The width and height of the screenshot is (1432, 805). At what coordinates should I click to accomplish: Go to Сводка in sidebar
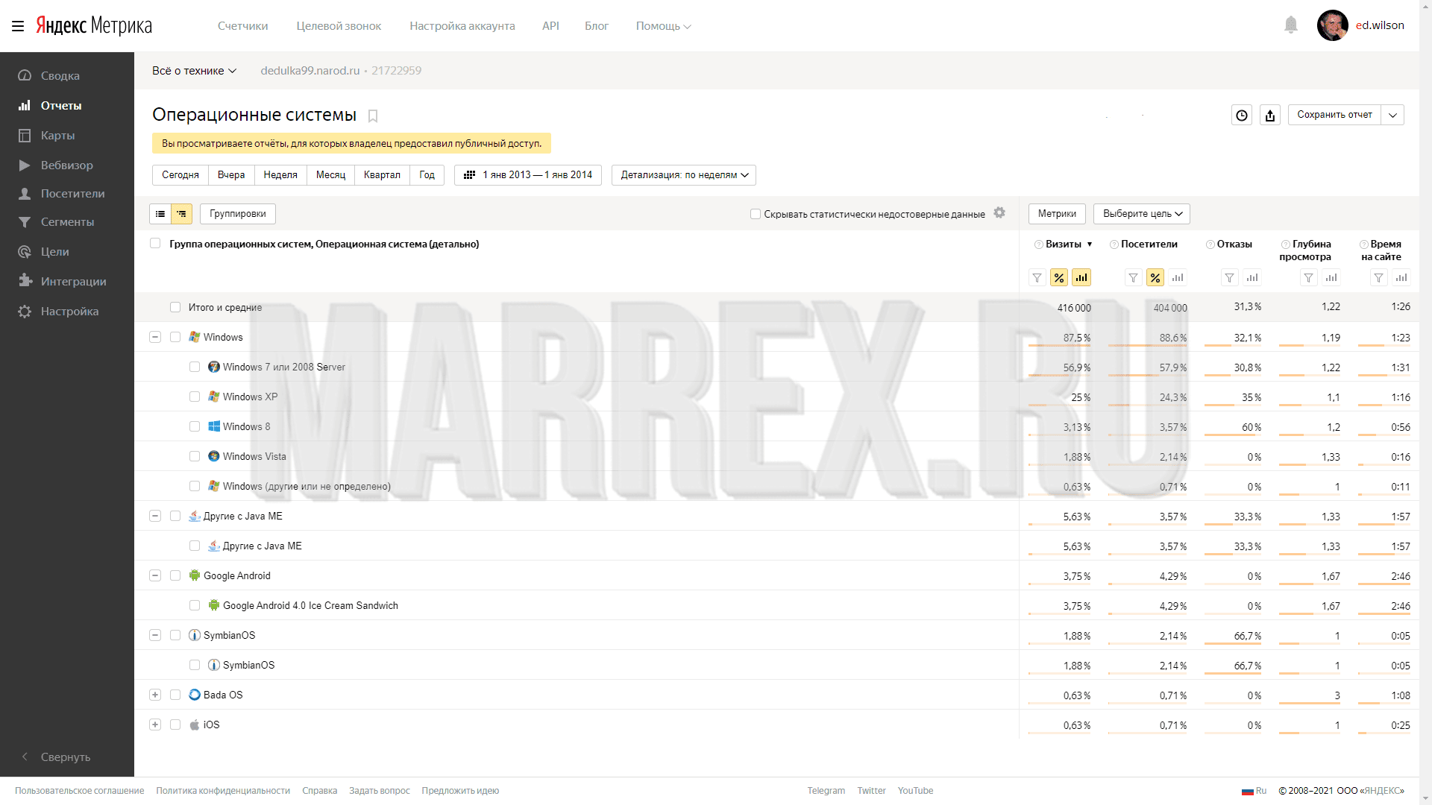tap(60, 76)
